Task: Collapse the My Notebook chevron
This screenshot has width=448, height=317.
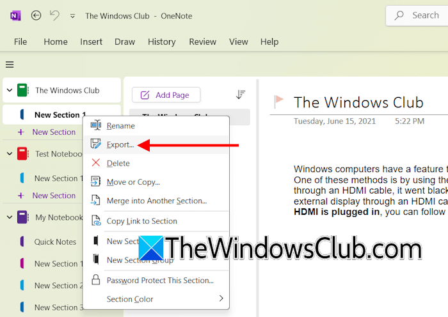Action: pos(10,217)
